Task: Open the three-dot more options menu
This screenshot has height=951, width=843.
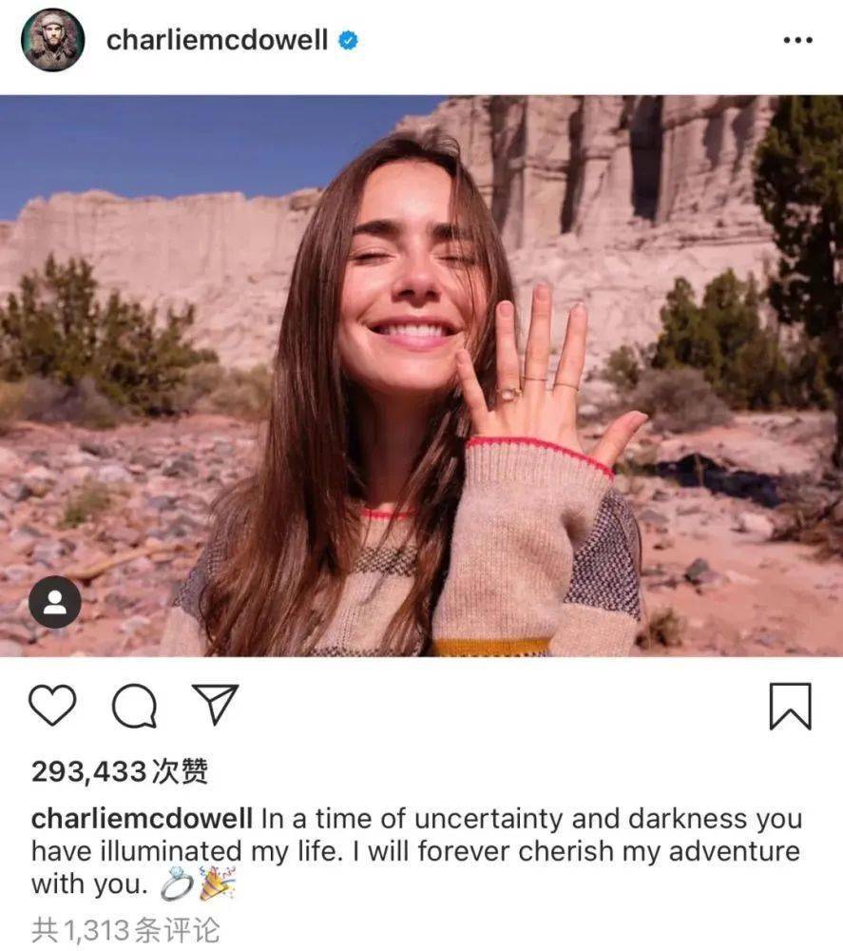Action: pyautogui.click(x=797, y=40)
